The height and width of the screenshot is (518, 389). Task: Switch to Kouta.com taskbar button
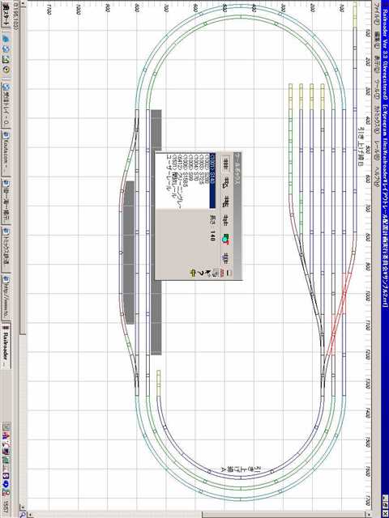[6, 153]
